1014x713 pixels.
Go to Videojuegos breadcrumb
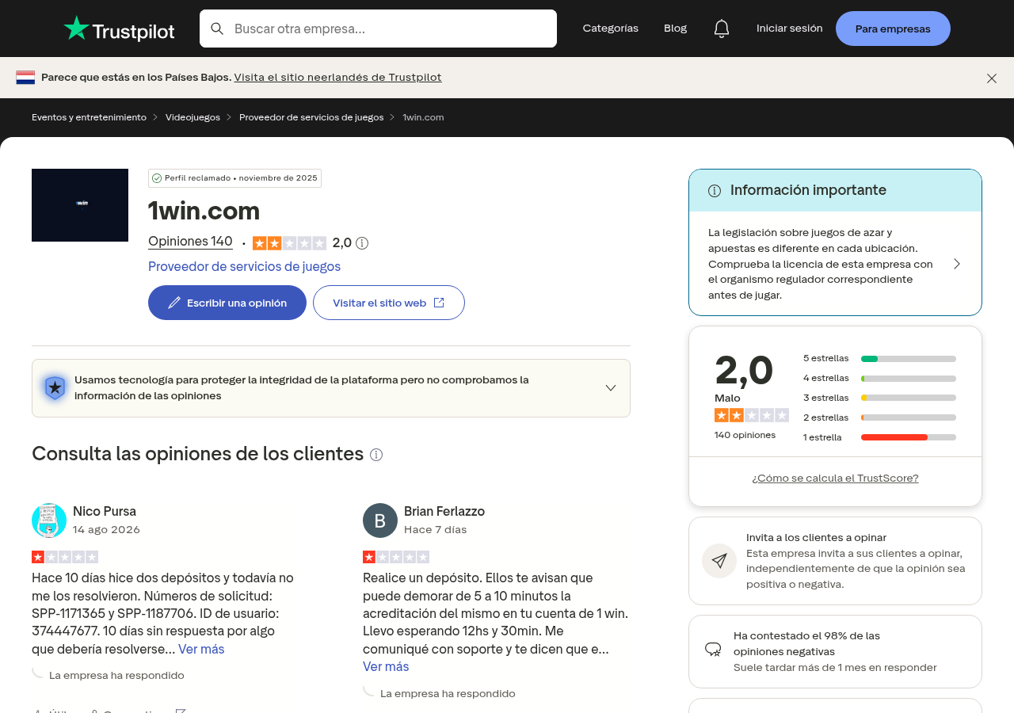click(193, 117)
